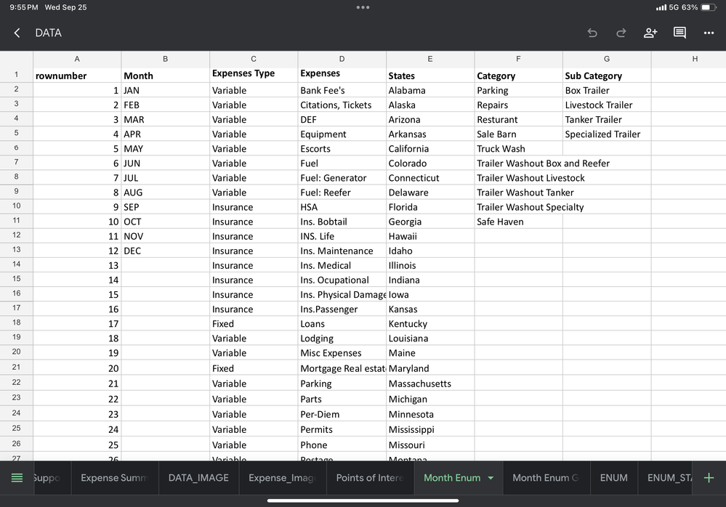Select the 'Ins. Ocupational' cell
The image size is (726, 507).
(x=342, y=280)
